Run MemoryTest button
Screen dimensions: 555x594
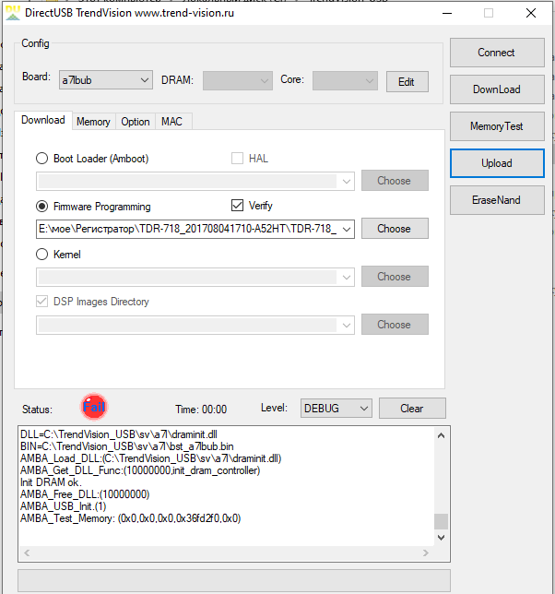click(x=496, y=126)
